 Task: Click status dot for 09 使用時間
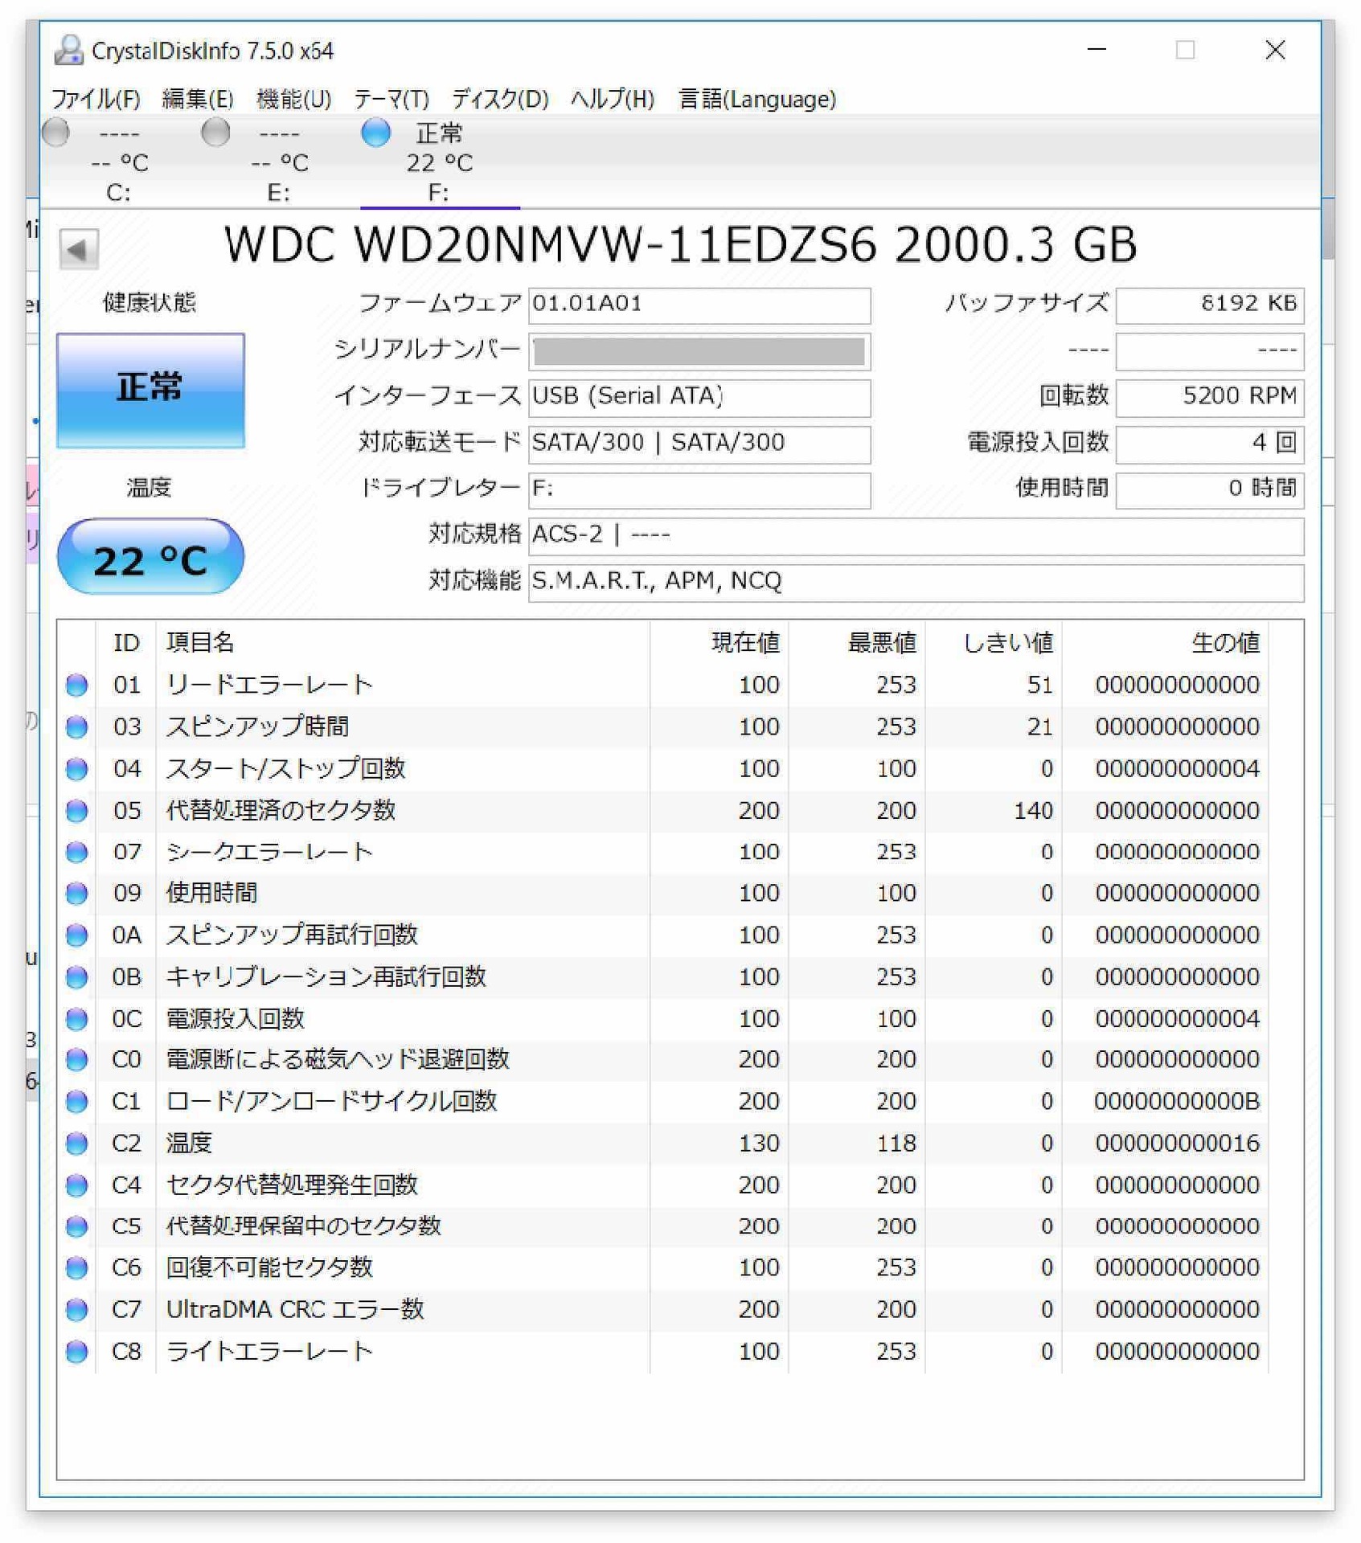pos(77,894)
